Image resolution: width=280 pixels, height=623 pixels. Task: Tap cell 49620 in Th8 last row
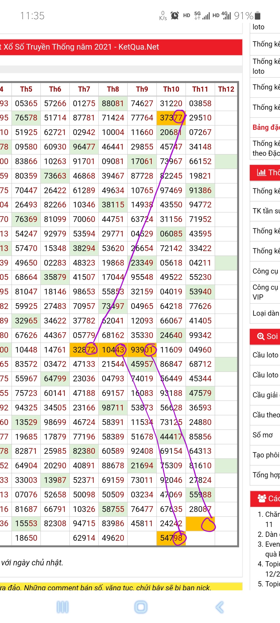[x=113, y=538]
